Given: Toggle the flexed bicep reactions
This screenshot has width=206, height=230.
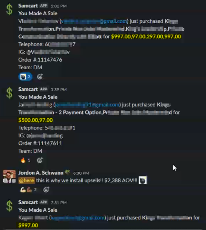Looking at the screenshot, I should (x=28, y=190).
